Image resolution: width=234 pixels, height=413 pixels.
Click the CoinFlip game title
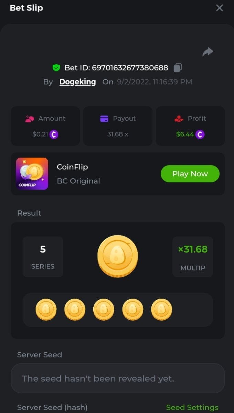click(72, 167)
